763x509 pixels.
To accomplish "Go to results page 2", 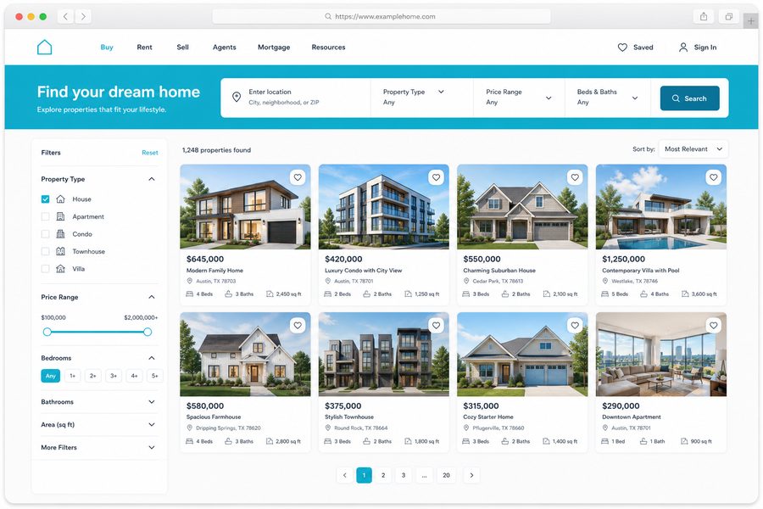I will coord(383,475).
